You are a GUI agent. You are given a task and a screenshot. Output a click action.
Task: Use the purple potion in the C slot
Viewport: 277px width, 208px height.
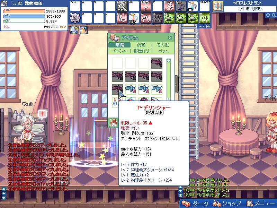pyautogui.click(x=181, y=6)
